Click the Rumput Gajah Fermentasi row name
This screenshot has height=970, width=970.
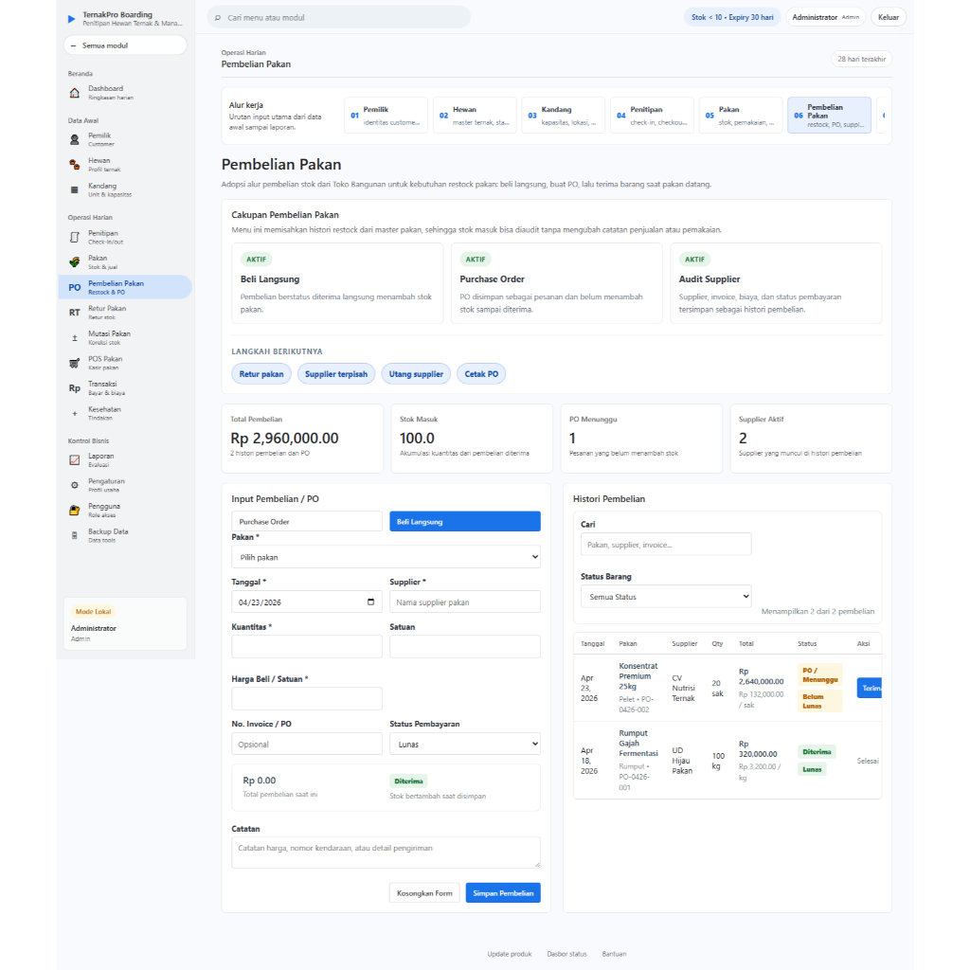[638, 743]
